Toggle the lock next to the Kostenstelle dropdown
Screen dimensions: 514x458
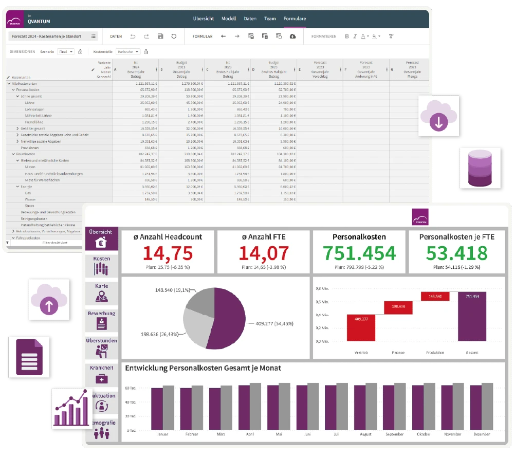click(146, 52)
